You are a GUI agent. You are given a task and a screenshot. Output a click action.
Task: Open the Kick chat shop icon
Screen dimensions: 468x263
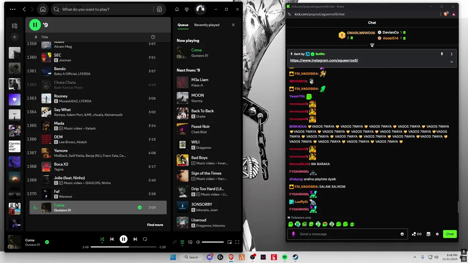[429, 234]
